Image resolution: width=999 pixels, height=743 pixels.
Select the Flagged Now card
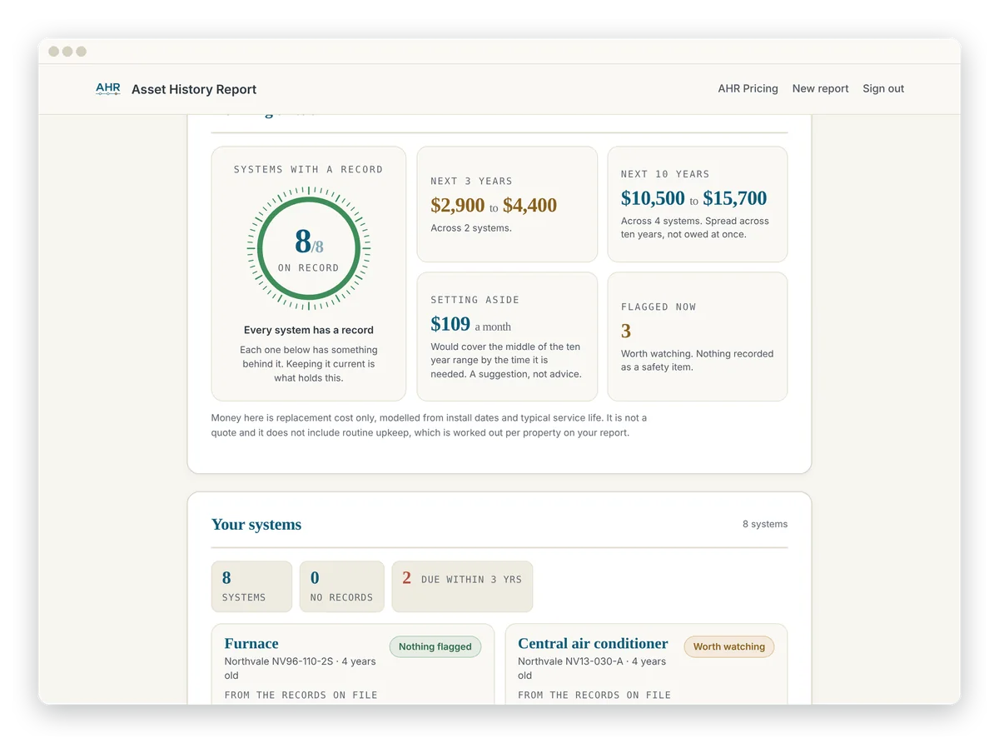pos(698,337)
